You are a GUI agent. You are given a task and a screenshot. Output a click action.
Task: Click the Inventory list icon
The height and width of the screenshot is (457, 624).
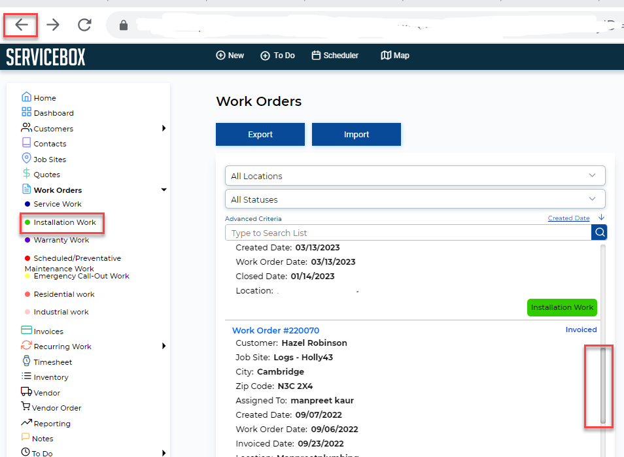tap(26, 376)
